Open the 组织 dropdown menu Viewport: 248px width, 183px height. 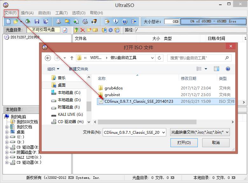pyautogui.click(x=53, y=69)
